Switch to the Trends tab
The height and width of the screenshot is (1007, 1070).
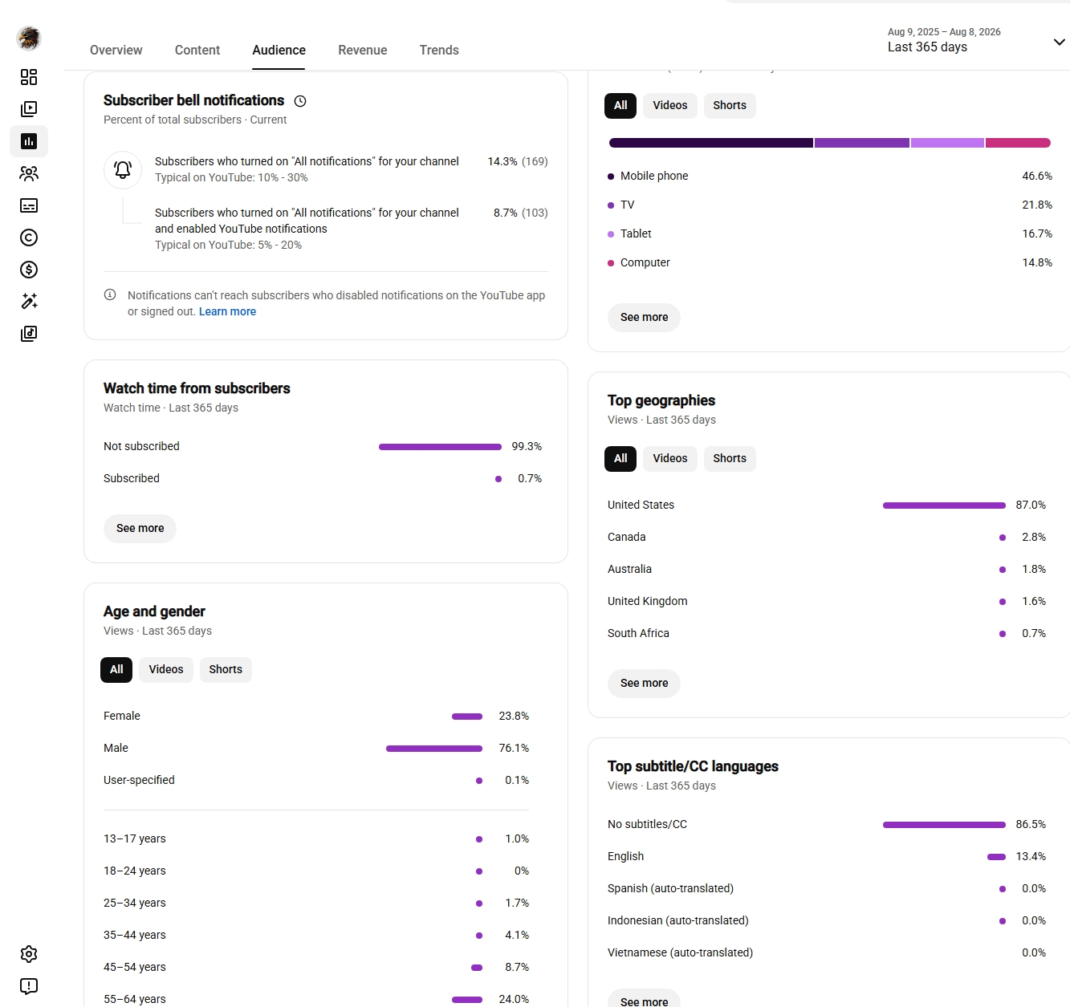click(439, 50)
